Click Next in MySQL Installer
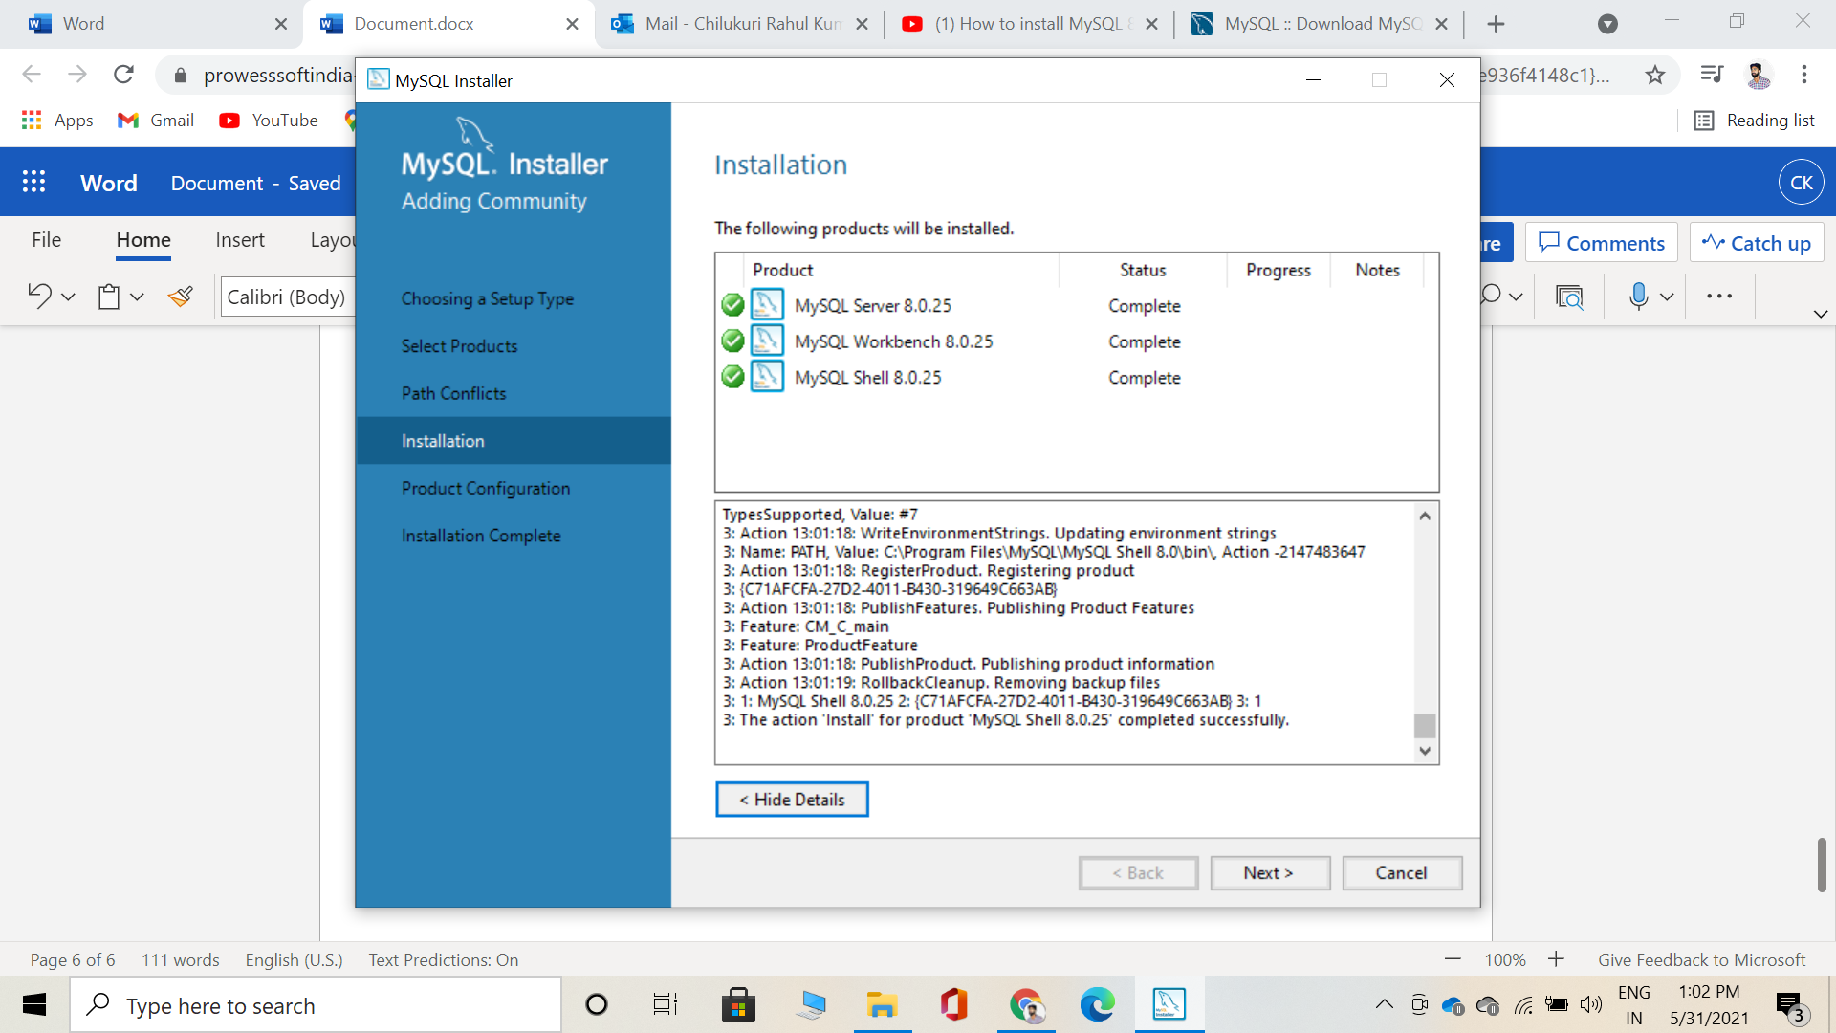The width and height of the screenshot is (1836, 1033). point(1269,872)
